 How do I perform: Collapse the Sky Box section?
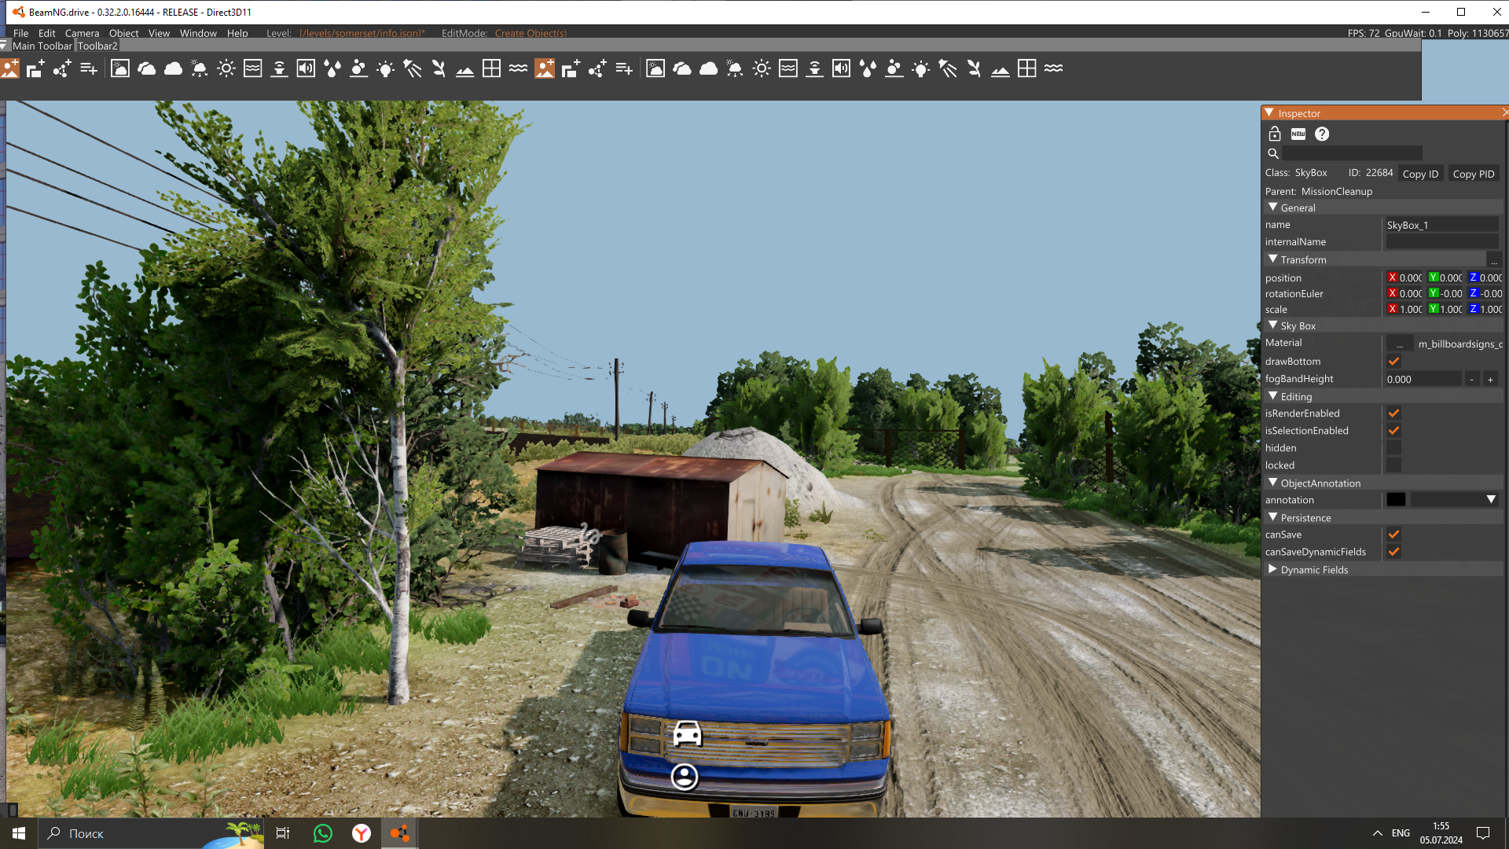(1272, 325)
